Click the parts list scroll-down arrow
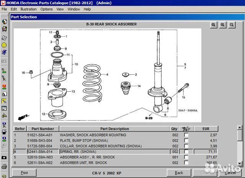The height and width of the screenshot is (178, 245). pos(240,163)
